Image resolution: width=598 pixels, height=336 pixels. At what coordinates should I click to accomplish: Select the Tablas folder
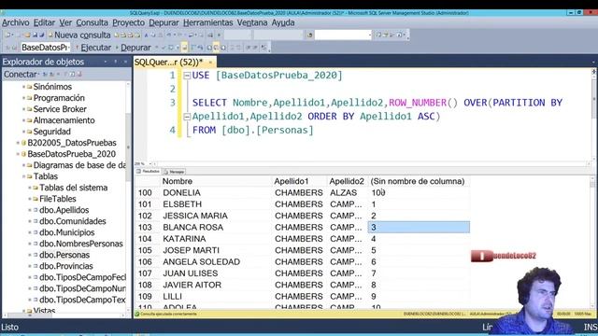pyautogui.click(x=46, y=176)
